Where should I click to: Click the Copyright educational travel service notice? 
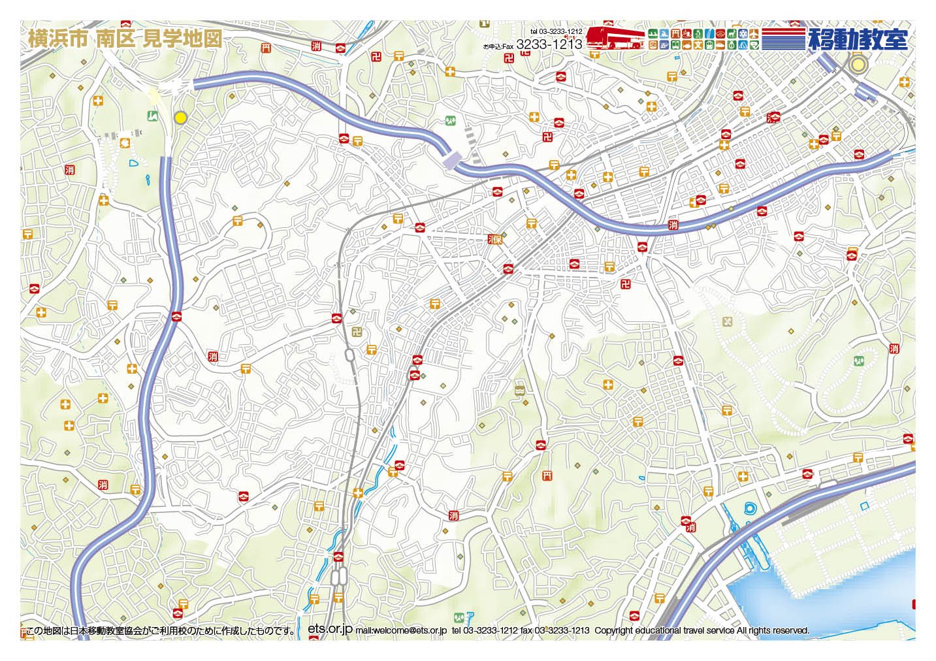point(702,630)
